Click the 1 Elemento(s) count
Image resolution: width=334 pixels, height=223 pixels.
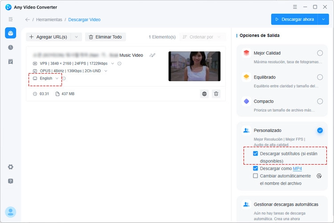coord(162,37)
